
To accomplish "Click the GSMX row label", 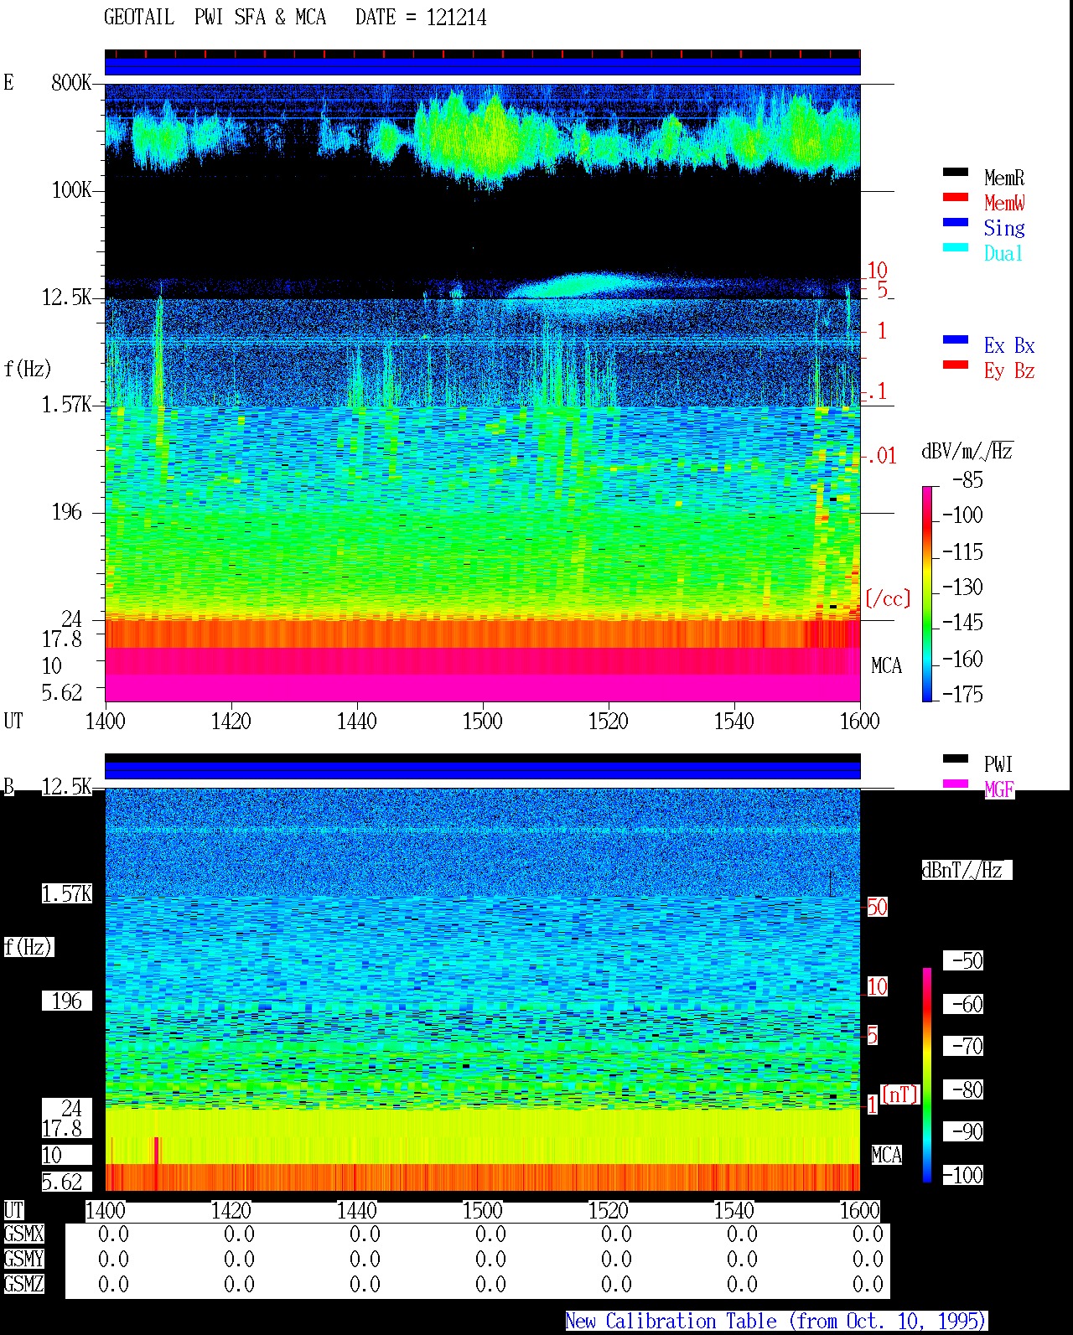I will pyautogui.click(x=23, y=1234).
